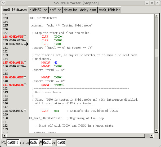This screenshot has height=147, width=161.
Task: Click the vertical scrollbar down arrow
Action: coord(156,131)
